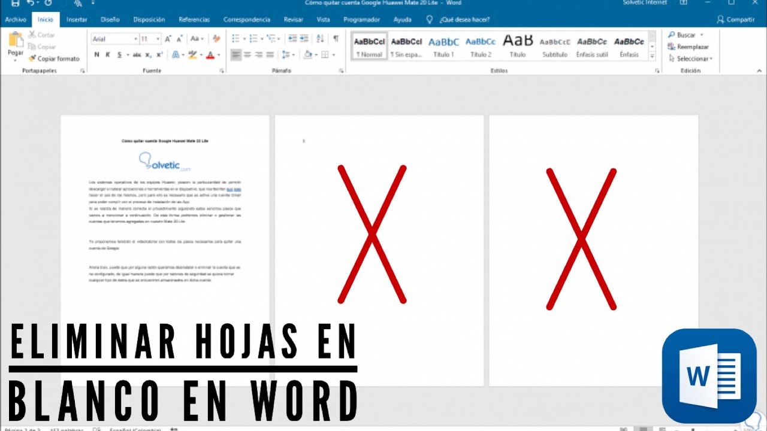Copy selection with the Copiar button
This screenshot has height=431, width=767.
(42, 47)
